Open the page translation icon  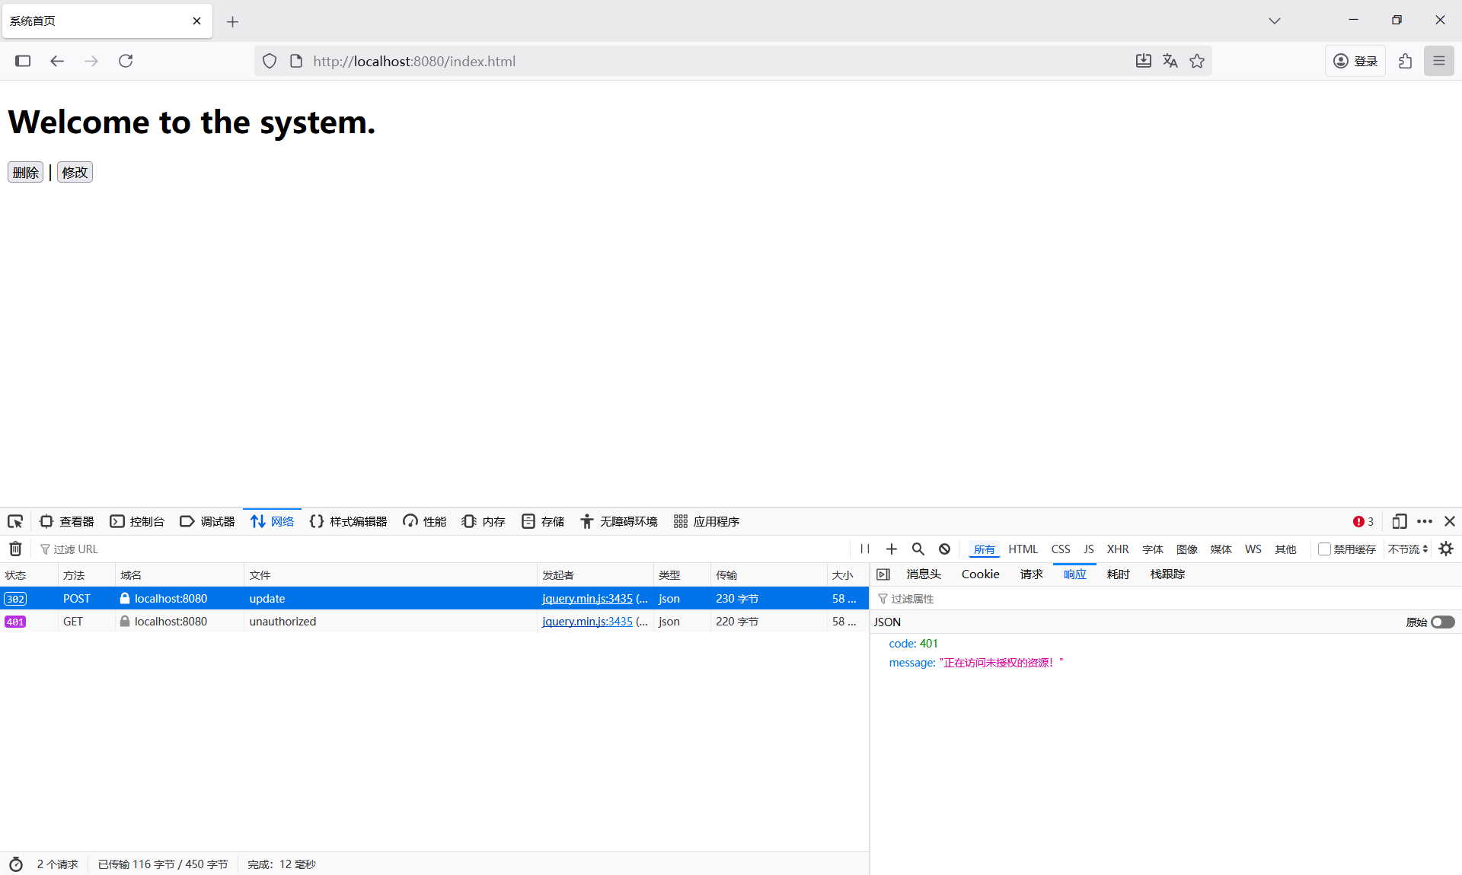[1170, 61]
